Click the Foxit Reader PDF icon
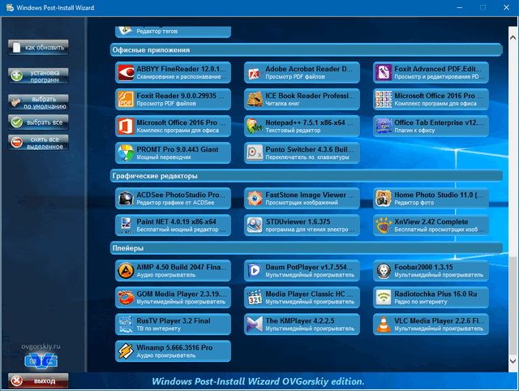519x391 pixels. point(127,100)
